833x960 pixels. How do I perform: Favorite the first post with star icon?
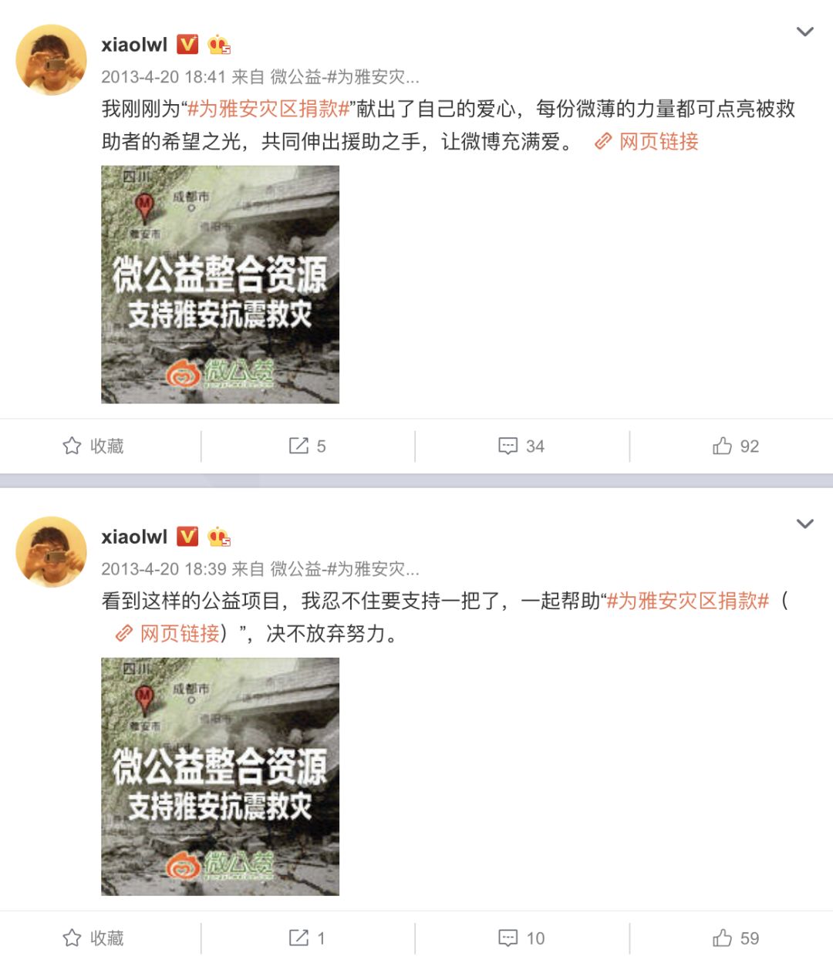point(93,446)
